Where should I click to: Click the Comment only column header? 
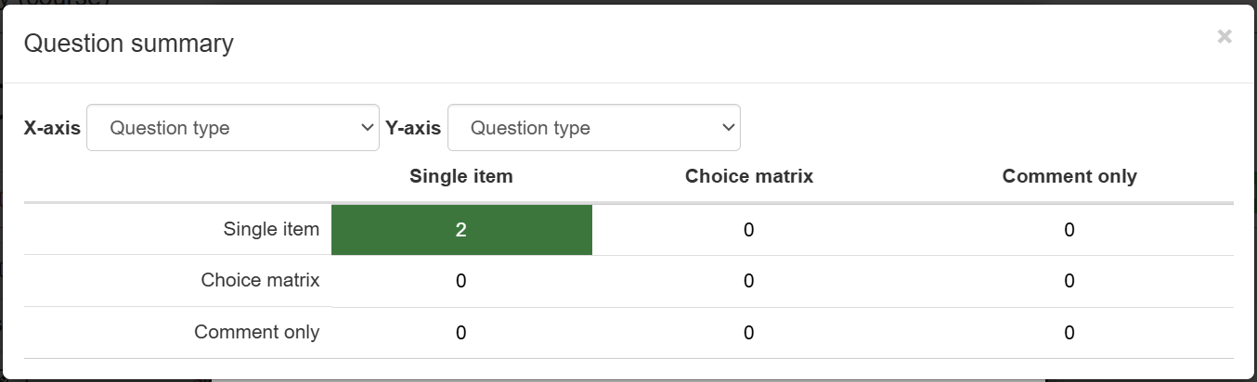pos(1069,176)
